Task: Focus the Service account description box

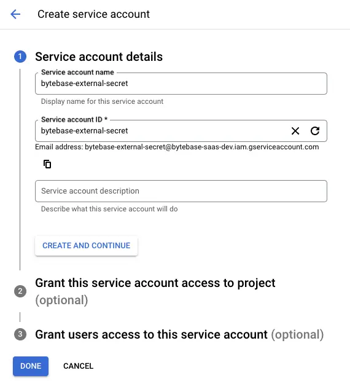Action: click(181, 191)
